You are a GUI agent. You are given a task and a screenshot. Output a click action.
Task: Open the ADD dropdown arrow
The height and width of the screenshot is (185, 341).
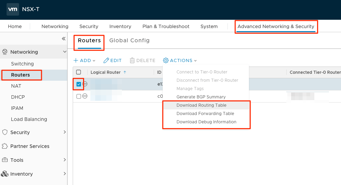[94, 61]
